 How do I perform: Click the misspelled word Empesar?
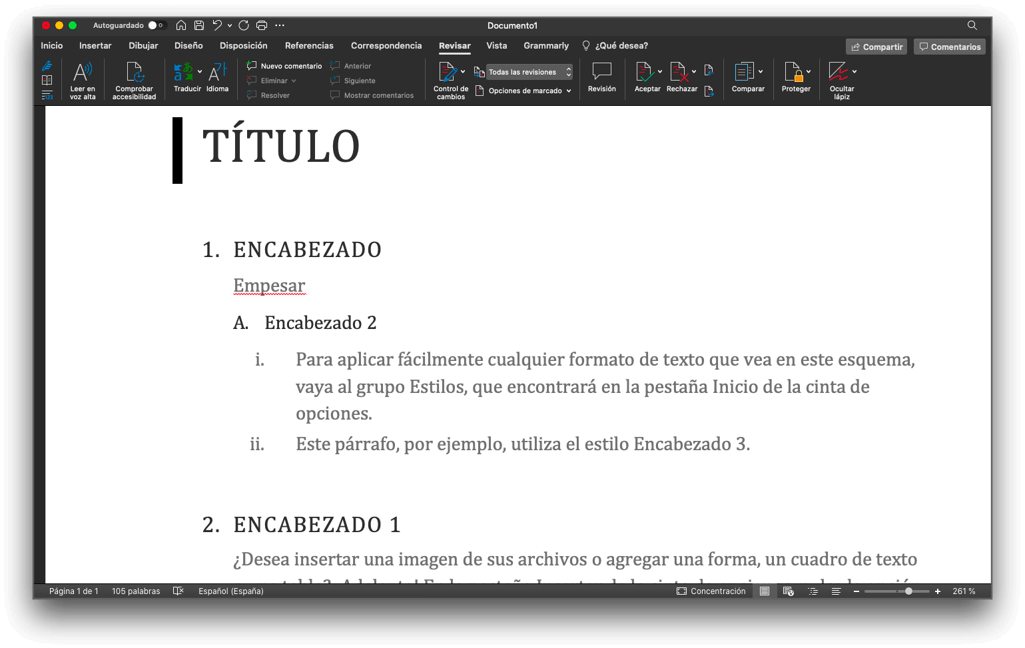(x=269, y=286)
